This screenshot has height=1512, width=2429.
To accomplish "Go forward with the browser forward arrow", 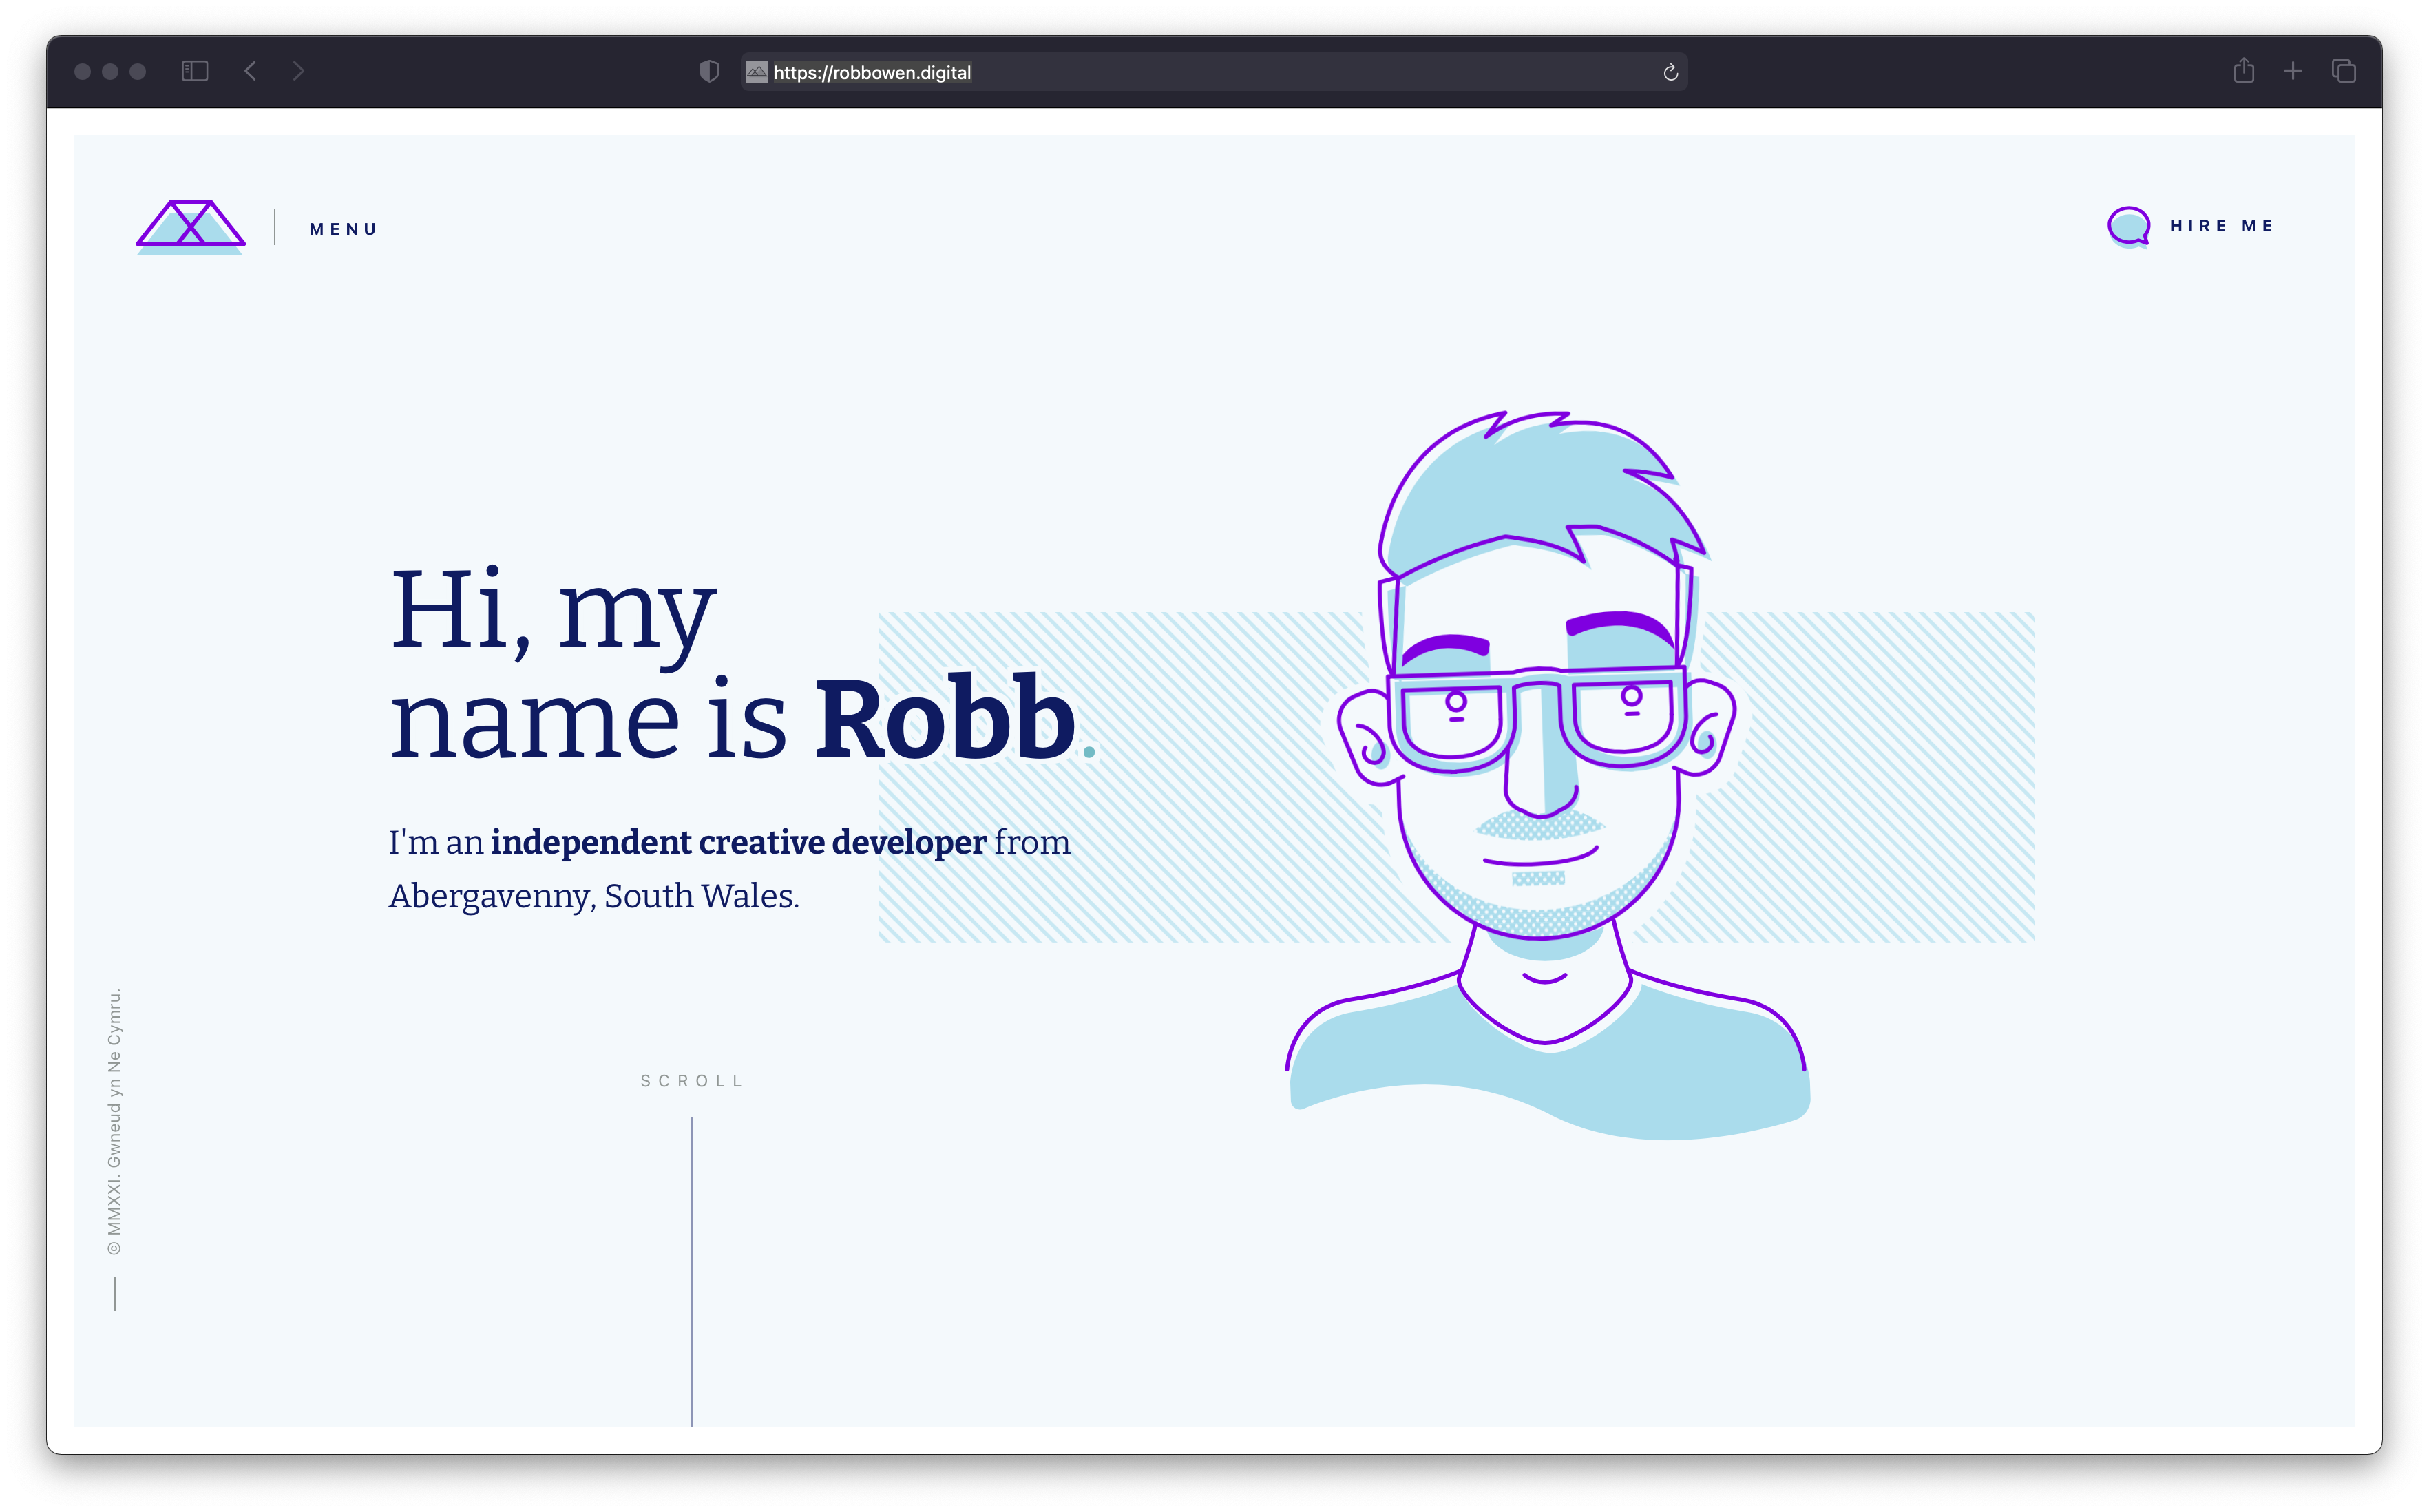I will [x=298, y=71].
